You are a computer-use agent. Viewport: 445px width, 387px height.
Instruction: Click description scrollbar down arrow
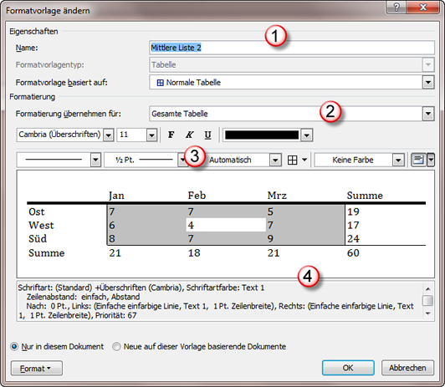428,313
